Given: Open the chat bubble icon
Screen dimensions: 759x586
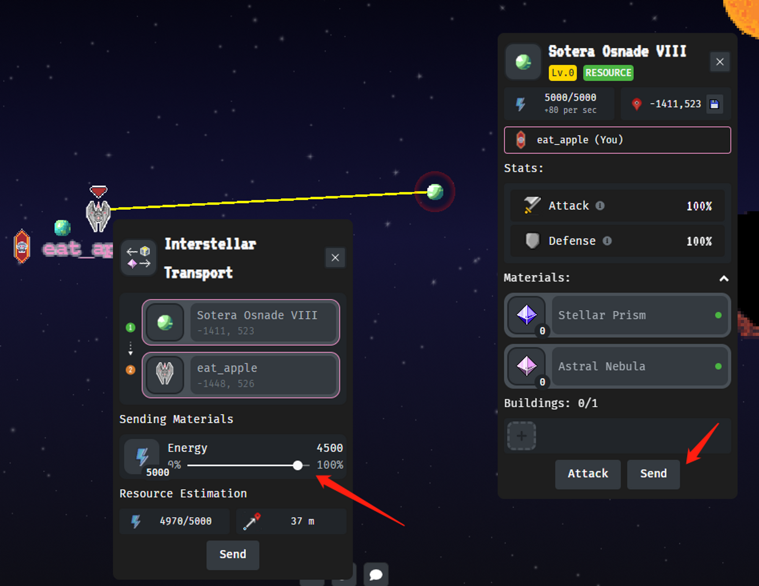Looking at the screenshot, I should click(376, 574).
